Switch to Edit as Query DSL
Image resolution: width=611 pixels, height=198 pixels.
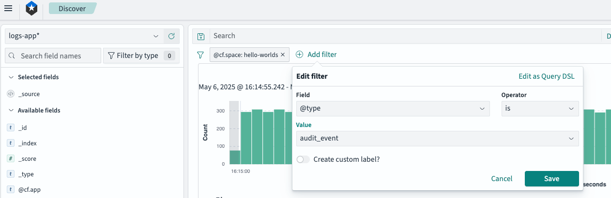coord(547,76)
